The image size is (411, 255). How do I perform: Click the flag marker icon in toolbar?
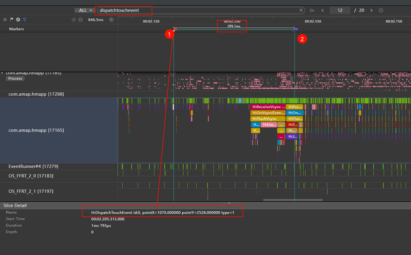click(12, 20)
